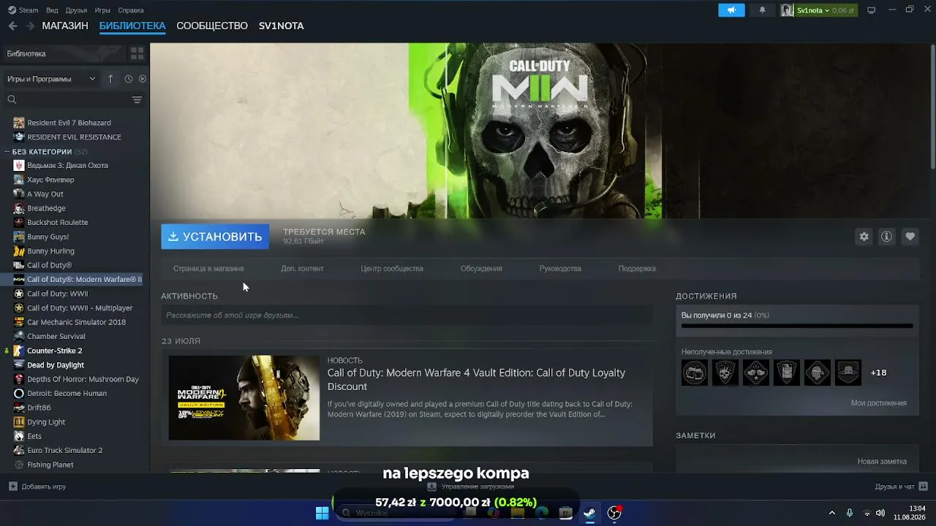Go to the МАГАЗИН tab
Viewport: 936px width, 526px height.
click(x=65, y=26)
